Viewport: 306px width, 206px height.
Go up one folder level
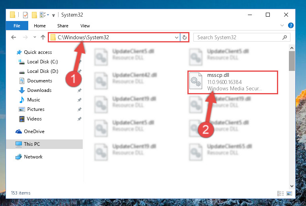[43, 37]
